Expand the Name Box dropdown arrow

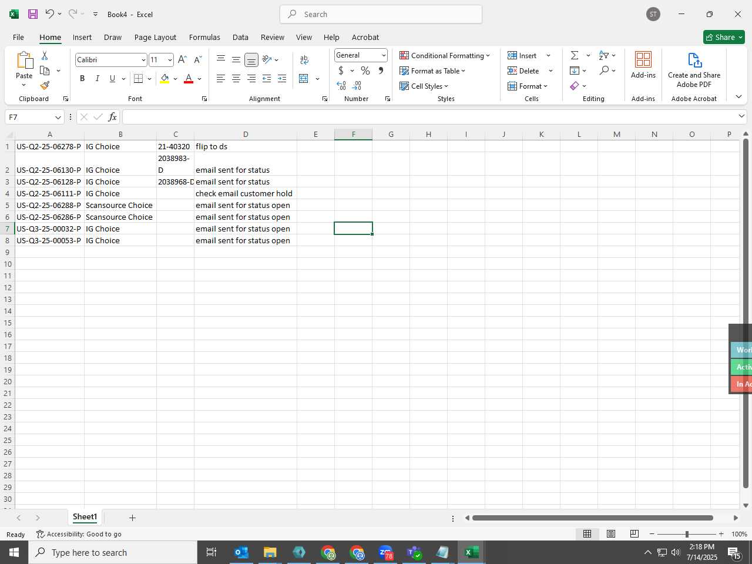pyautogui.click(x=58, y=117)
